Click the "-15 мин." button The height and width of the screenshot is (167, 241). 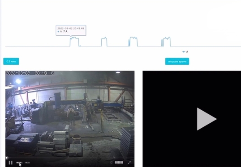[11, 61]
